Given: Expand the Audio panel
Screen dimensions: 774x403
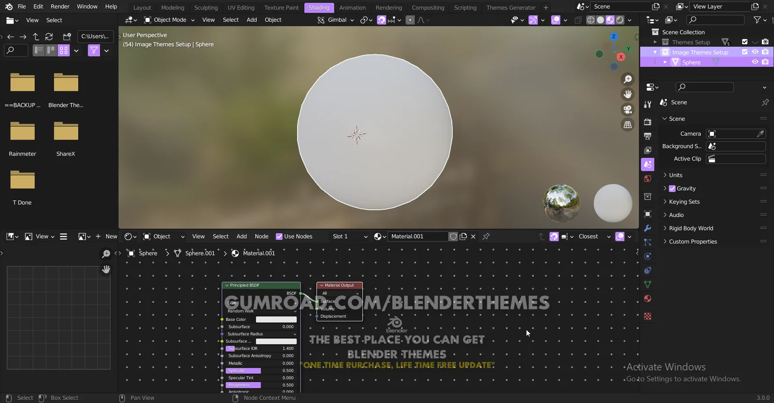Looking at the screenshot, I should pos(676,215).
